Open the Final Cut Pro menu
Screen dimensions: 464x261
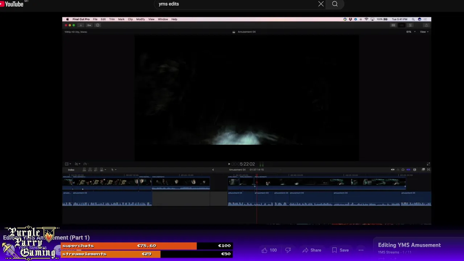click(x=81, y=19)
